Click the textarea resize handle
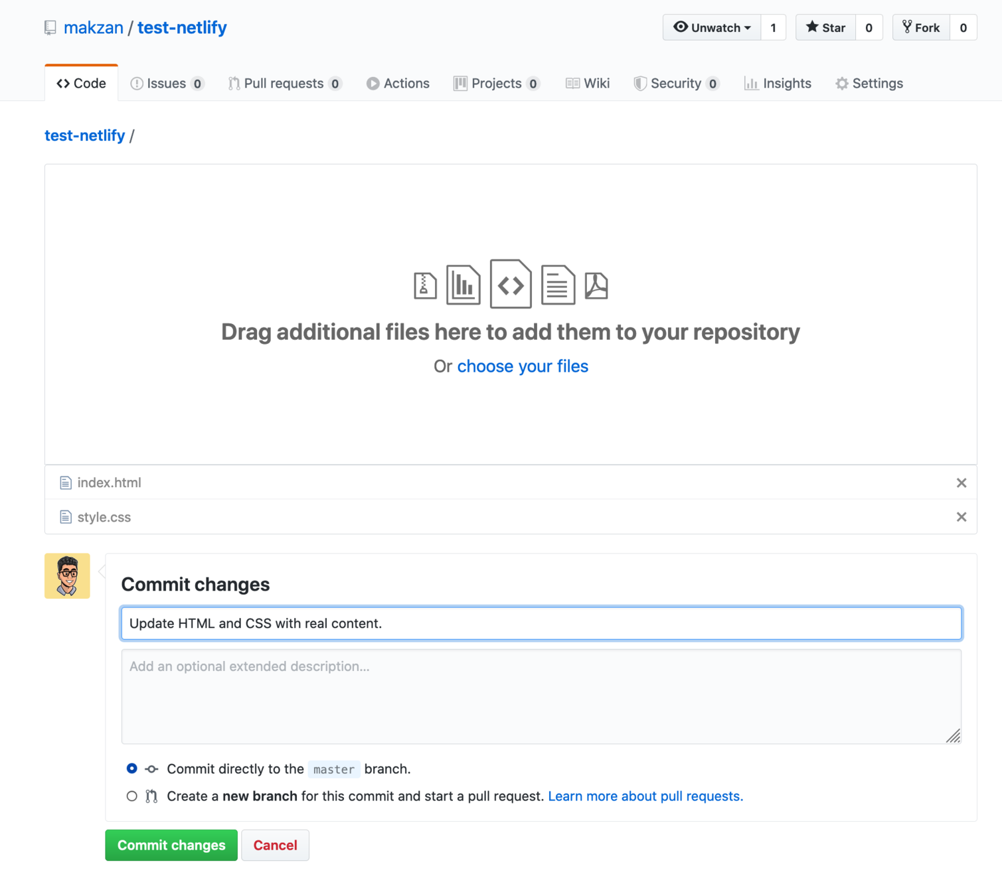 pos(954,735)
